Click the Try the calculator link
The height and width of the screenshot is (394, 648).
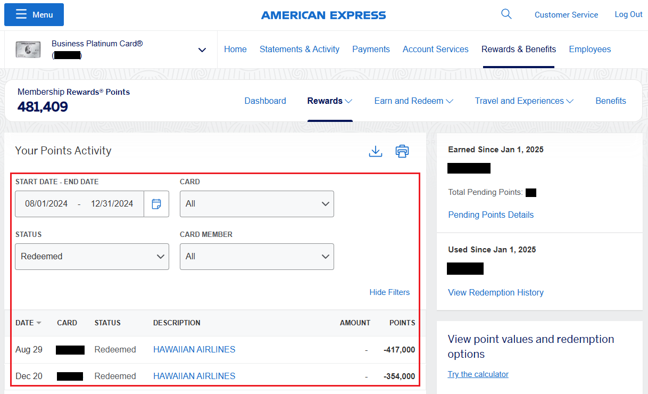pyautogui.click(x=478, y=374)
